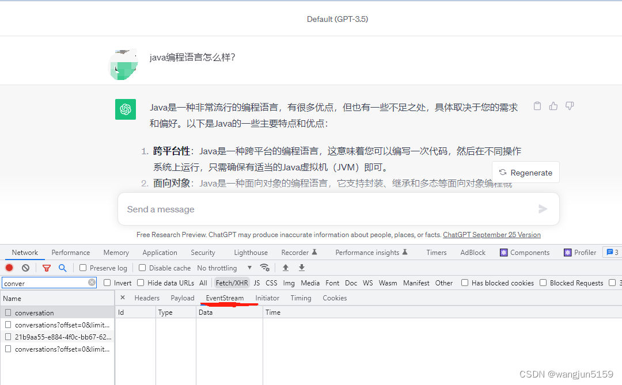The width and height of the screenshot is (622, 385).
Task: Click the Regenerate button
Action: click(526, 172)
